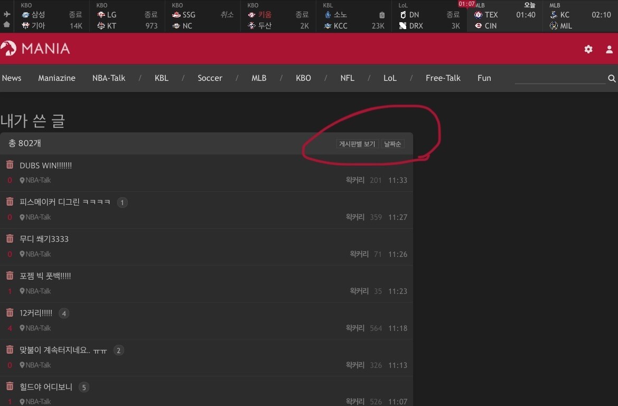Open the Fun menu
618x406 pixels.
coord(484,78)
